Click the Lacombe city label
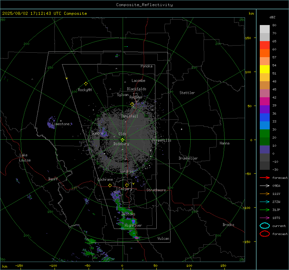Image resolution: width=289 pixels, height=270 pixels. [138, 81]
